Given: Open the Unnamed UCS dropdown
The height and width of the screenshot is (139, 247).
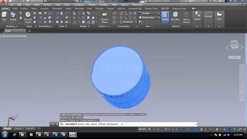Looking at the screenshot, I should (x=128, y=22).
